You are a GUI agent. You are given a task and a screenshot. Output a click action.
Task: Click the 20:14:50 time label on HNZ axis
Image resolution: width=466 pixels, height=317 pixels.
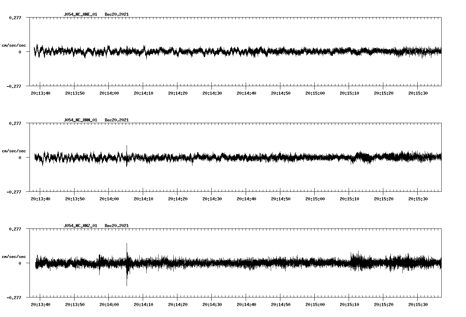(x=281, y=304)
